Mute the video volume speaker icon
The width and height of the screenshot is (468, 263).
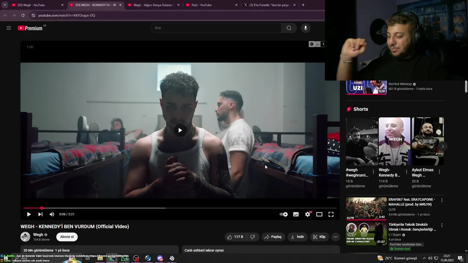[x=52, y=214]
